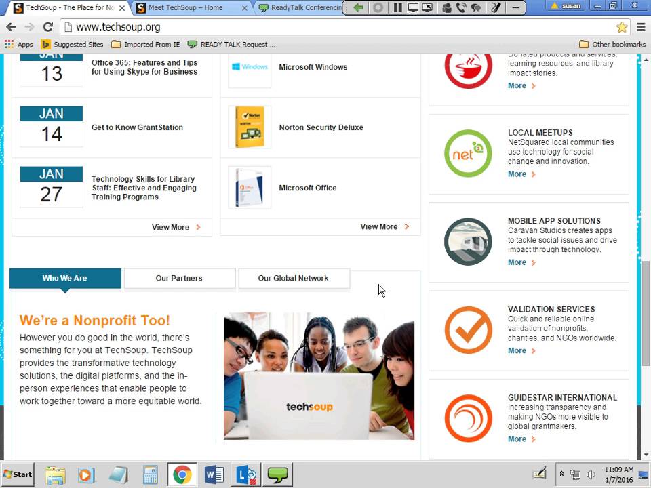This screenshot has width=651, height=488.
Task: Close the Meet TechSoup – Home tab
Action: click(245, 8)
